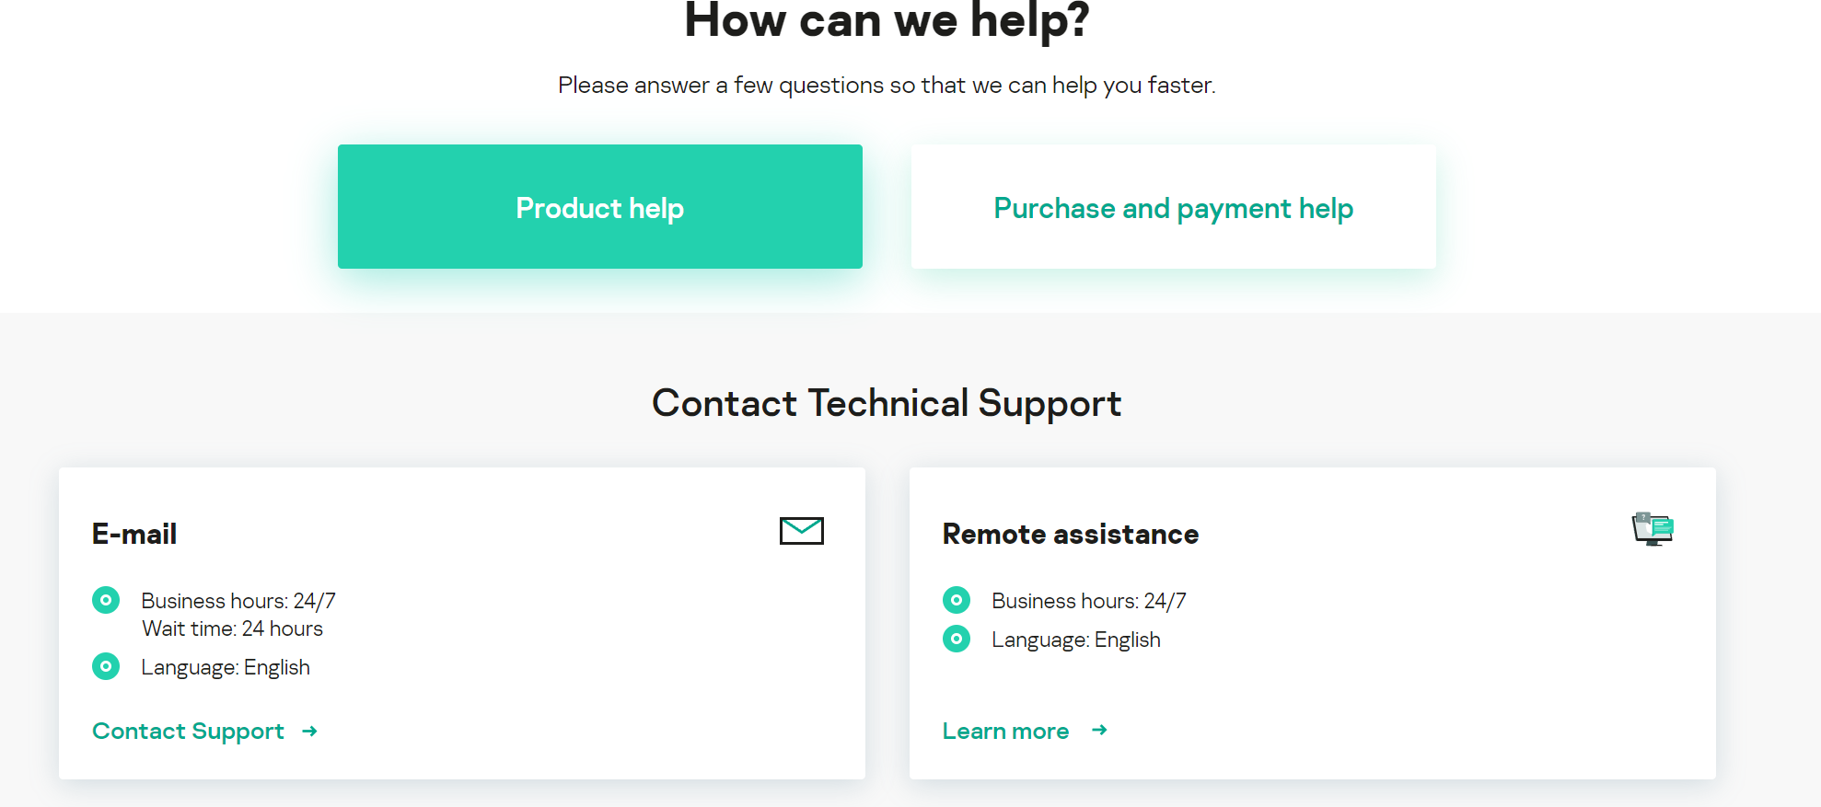The image size is (1821, 807).
Task: Open the Contact Support link
Action: click(188, 731)
